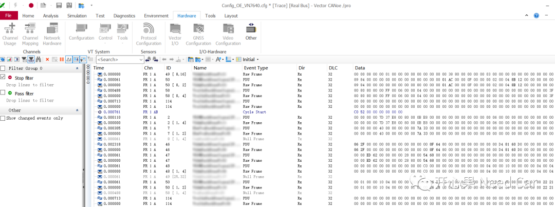555x207 pixels.
Task: Click the Protocol Configuration sensor icon
Action: click(x=149, y=33)
